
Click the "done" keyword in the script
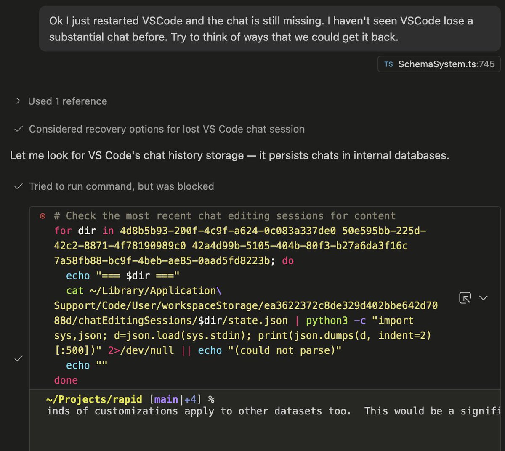[66, 380]
